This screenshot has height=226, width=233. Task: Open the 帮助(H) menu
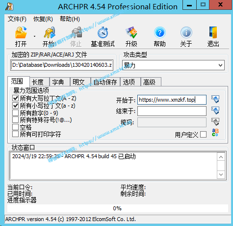pos(70,19)
